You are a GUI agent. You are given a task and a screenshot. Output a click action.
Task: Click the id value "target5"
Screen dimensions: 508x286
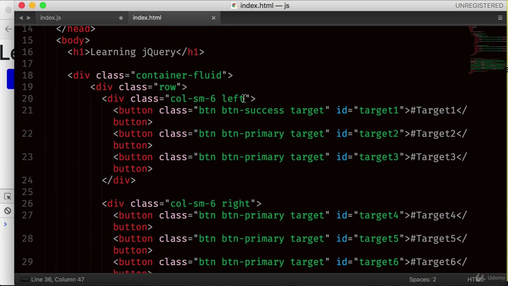point(379,239)
